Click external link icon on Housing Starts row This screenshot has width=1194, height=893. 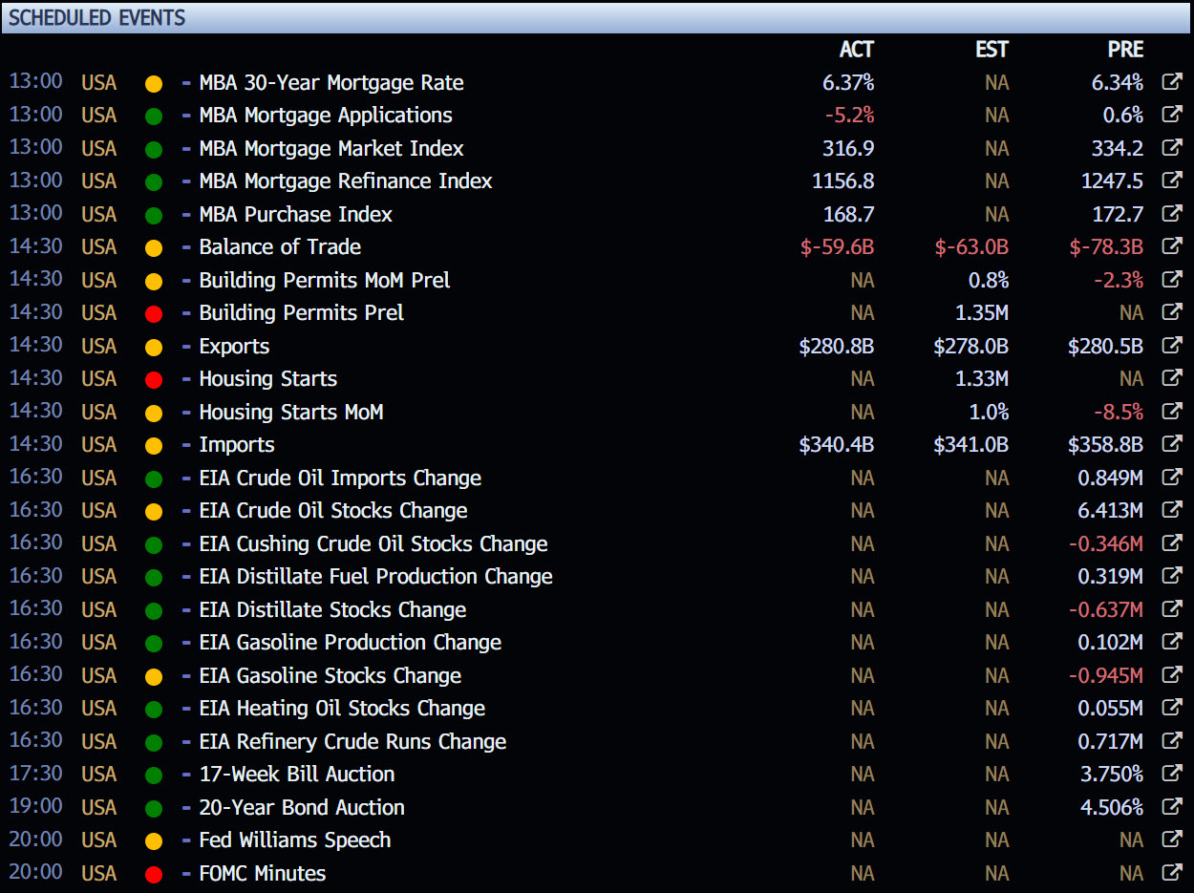[1171, 378]
